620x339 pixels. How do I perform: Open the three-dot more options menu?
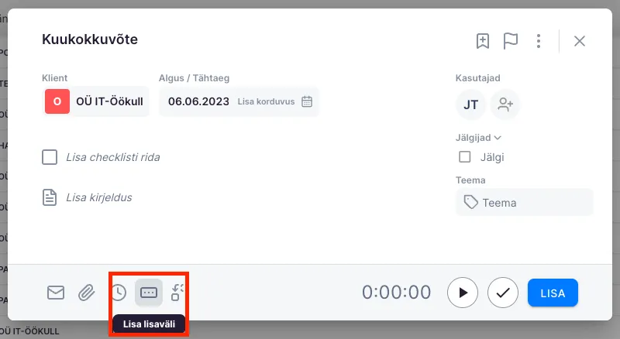click(539, 41)
